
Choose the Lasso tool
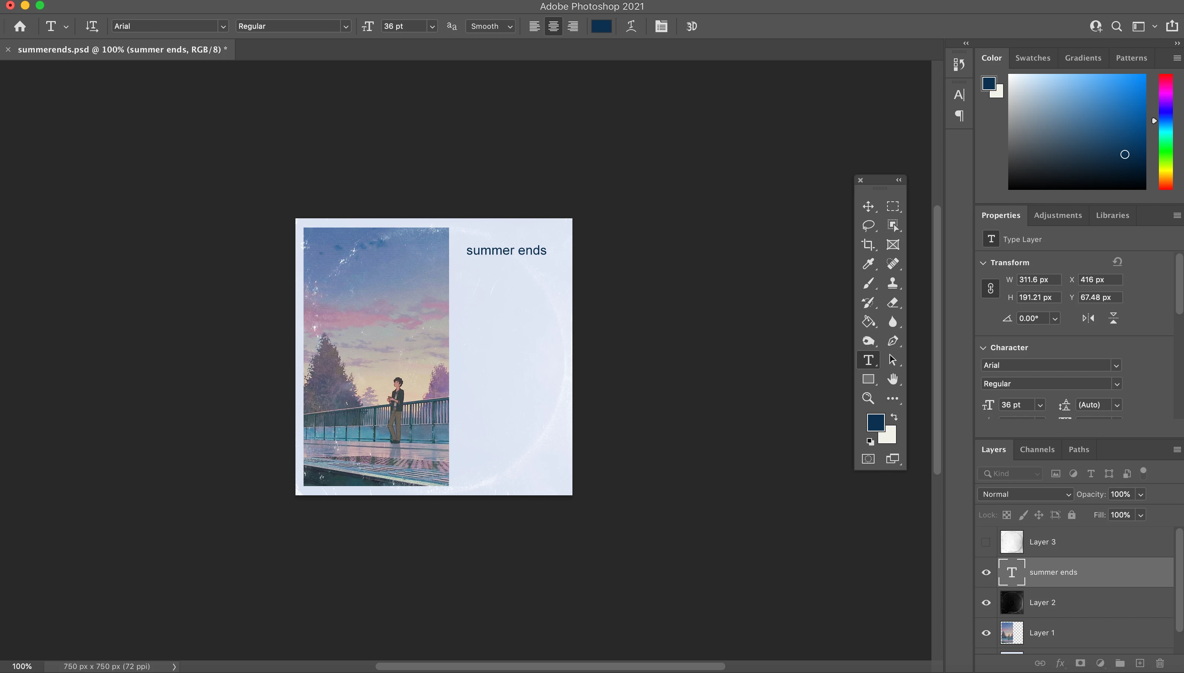[x=868, y=225]
